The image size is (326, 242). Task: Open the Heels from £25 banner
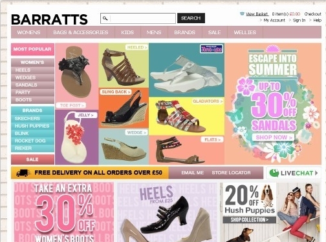[168, 212]
